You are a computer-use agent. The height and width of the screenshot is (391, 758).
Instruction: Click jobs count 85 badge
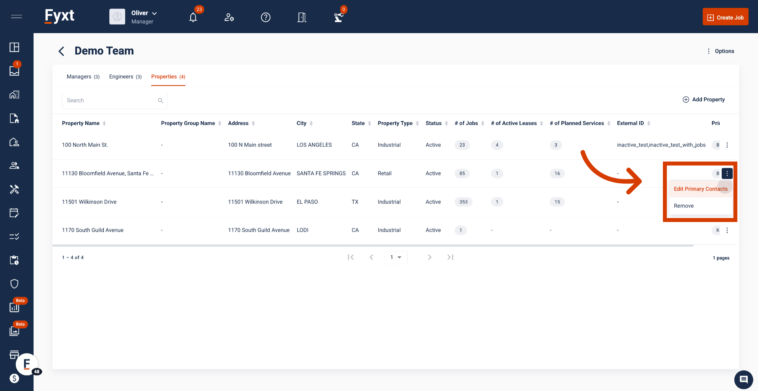462,173
